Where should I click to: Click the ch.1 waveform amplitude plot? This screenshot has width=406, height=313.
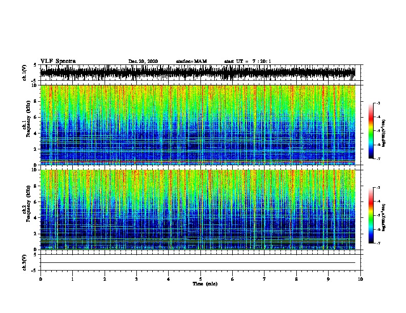click(200, 73)
